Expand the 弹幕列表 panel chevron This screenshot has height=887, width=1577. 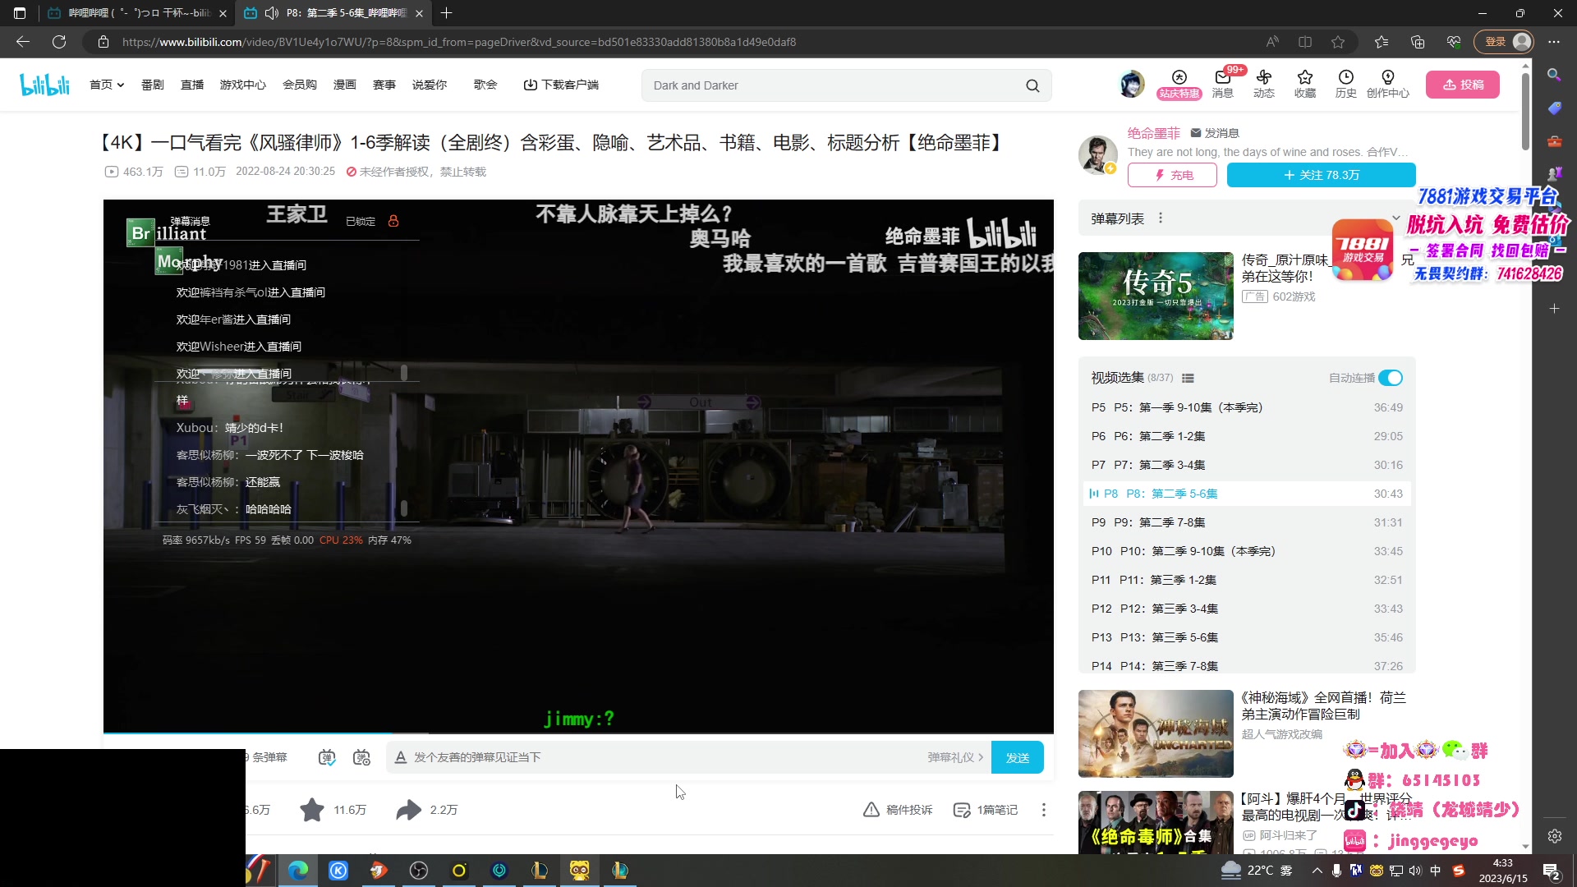pyautogui.click(x=1395, y=218)
